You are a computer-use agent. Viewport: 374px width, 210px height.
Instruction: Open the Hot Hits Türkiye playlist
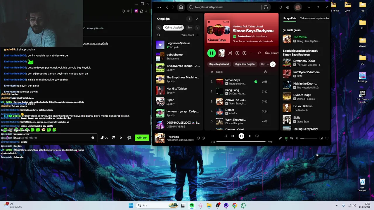pyautogui.click(x=178, y=90)
